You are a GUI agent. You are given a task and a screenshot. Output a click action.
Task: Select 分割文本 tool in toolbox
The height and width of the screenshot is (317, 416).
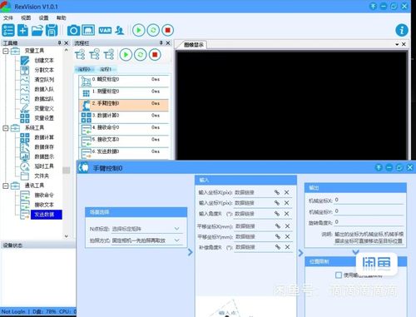point(44,70)
